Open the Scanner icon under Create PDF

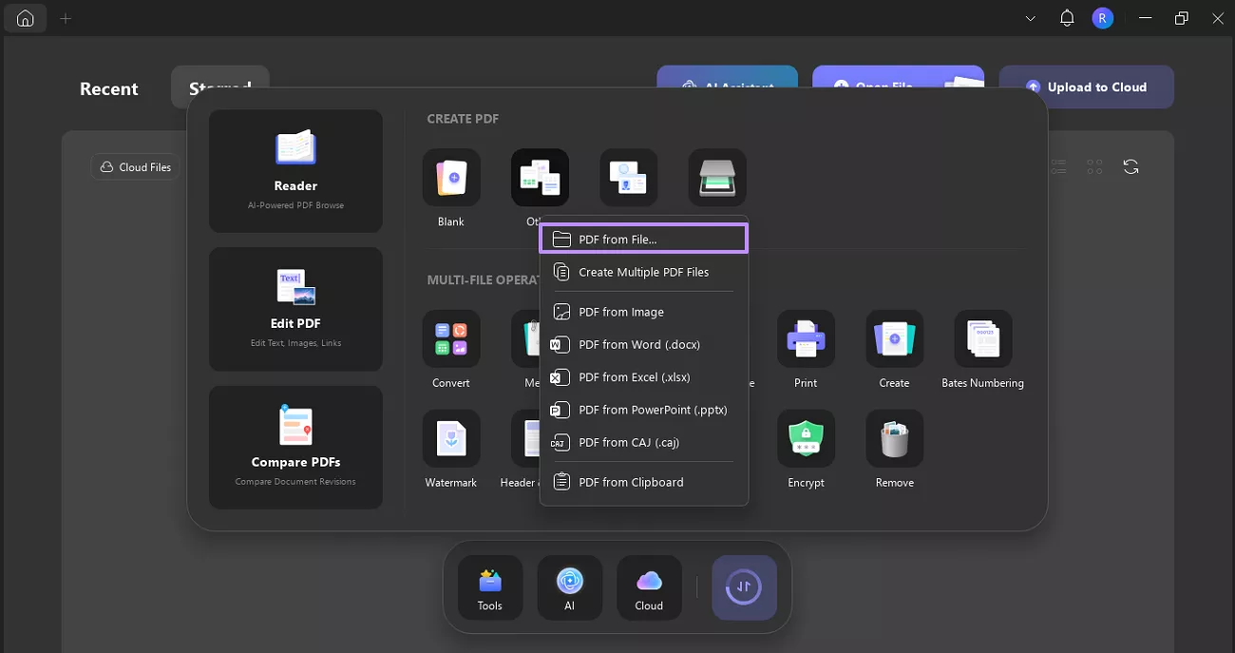tap(716, 177)
